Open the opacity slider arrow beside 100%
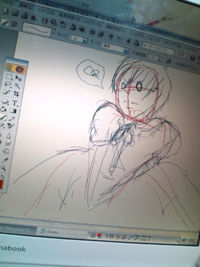The width and height of the screenshot is (200, 267). [159, 59]
